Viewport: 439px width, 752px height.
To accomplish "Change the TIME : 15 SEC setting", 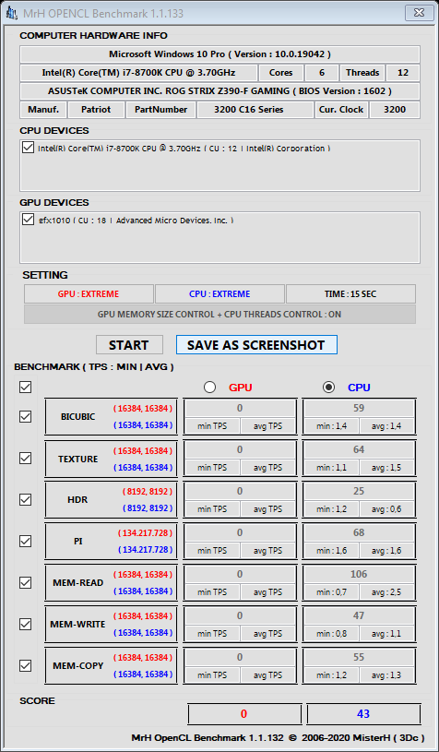I will coord(350,294).
